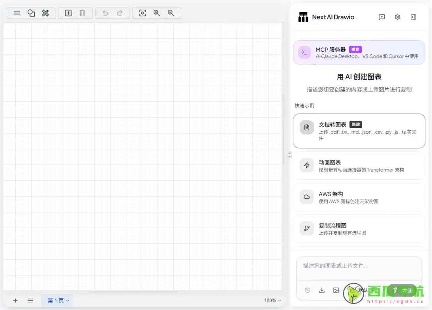This screenshot has height=310, width=432.
Task: Select the 文档转图表 quick example
Action: pyautogui.click(x=359, y=130)
